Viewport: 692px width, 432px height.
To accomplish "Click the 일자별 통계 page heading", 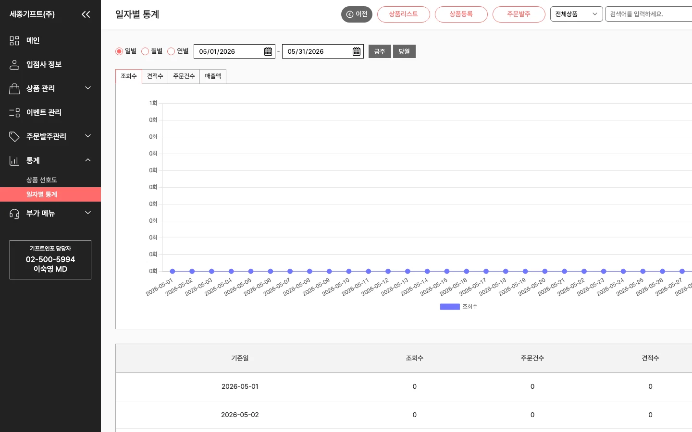I will pyautogui.click(x=137, y=14).
